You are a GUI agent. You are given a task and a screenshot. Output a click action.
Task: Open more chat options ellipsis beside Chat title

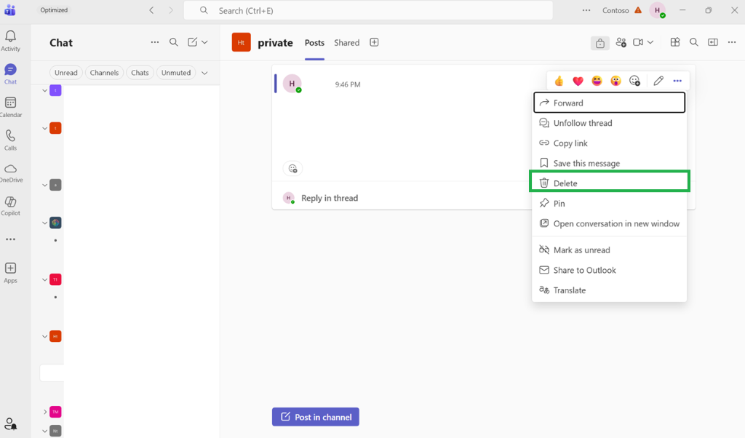(155, 42)
